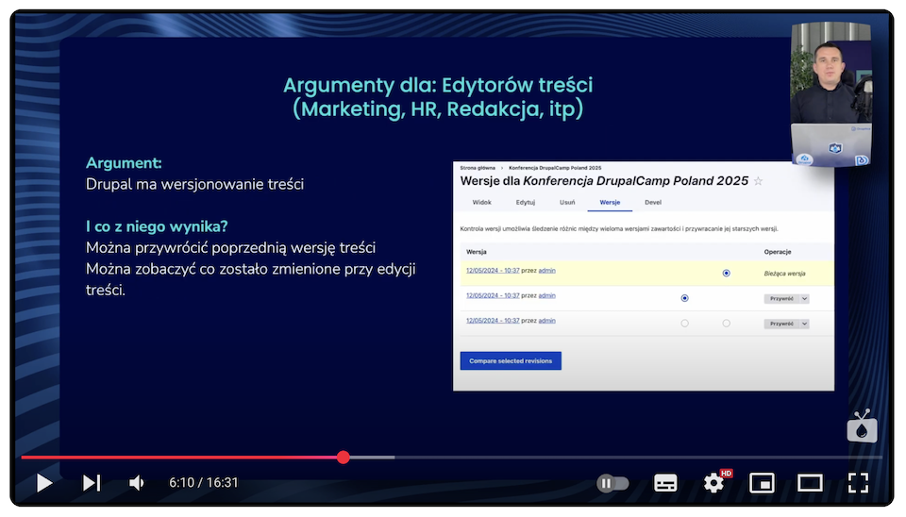
Task: Open the revision date link in the Bieżąca wersja row
Action: point(493,271)
